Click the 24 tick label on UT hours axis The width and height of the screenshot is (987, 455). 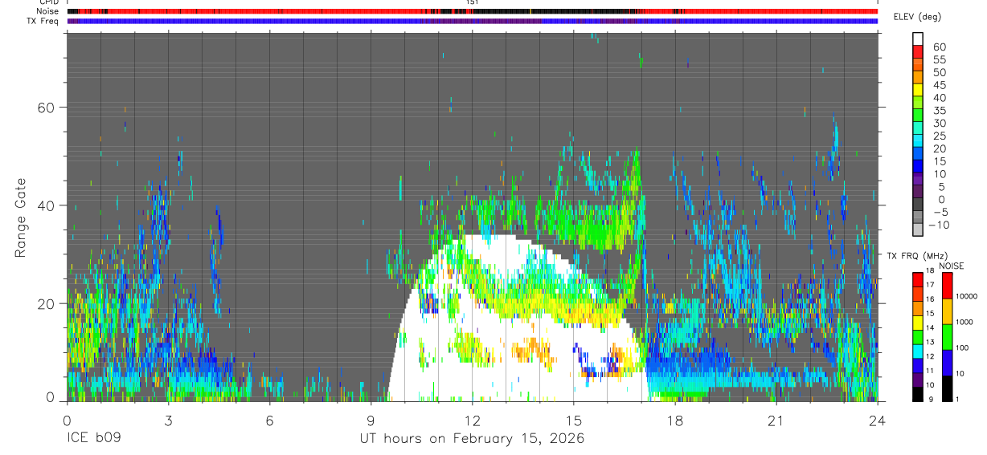877,420
